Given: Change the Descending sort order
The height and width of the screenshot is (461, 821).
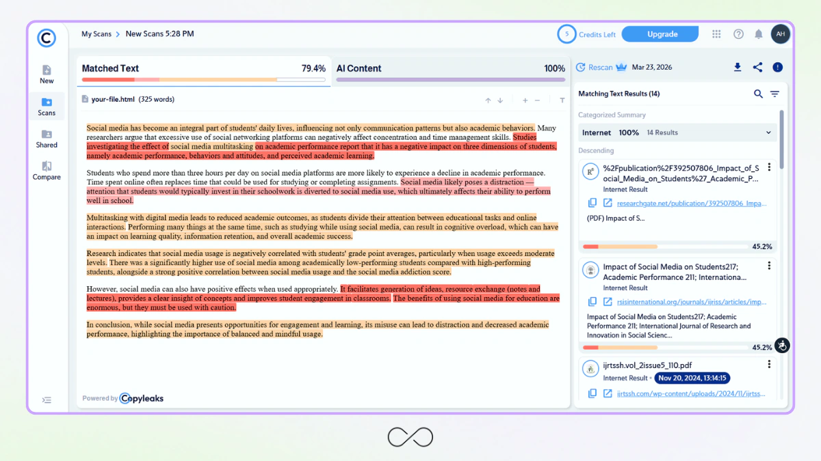Looking at the screenshot, I should tap(596, 150).
